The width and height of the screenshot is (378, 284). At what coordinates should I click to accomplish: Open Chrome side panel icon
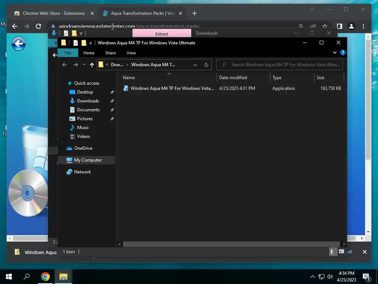[x=340, y=26]
